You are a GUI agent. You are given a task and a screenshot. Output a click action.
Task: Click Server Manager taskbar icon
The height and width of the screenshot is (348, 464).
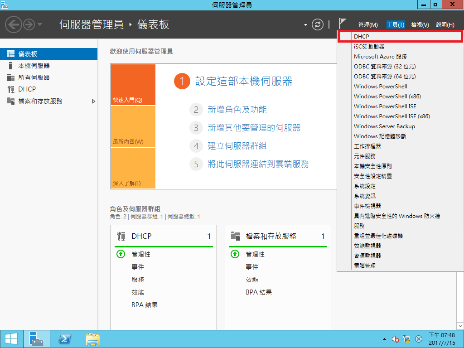[x=37, y=339]
